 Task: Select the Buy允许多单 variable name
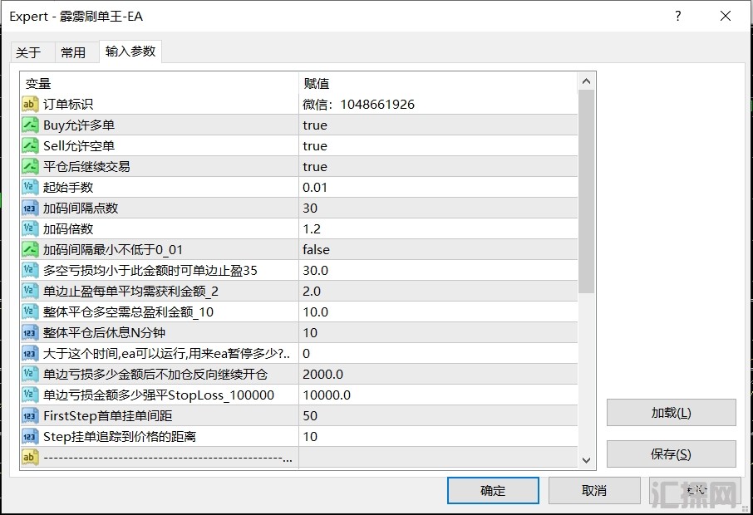pyautogui.click(x=79, y=125)
